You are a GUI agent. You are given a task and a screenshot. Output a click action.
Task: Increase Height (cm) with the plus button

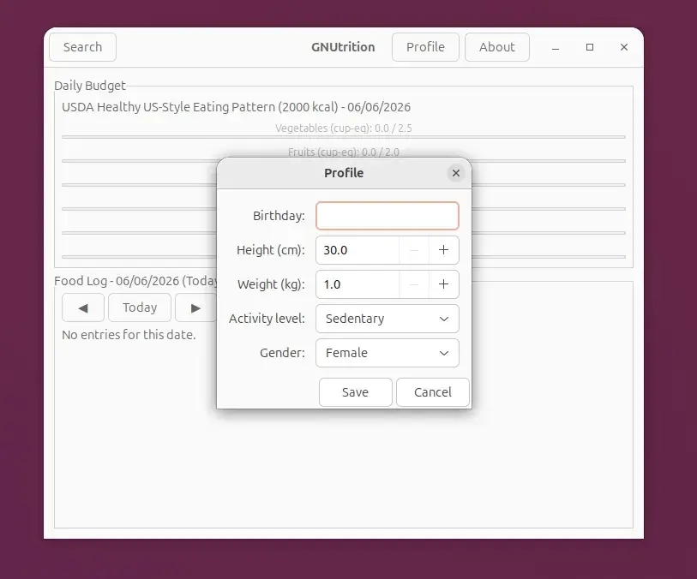pyautogui.click(x=443, y=250)
